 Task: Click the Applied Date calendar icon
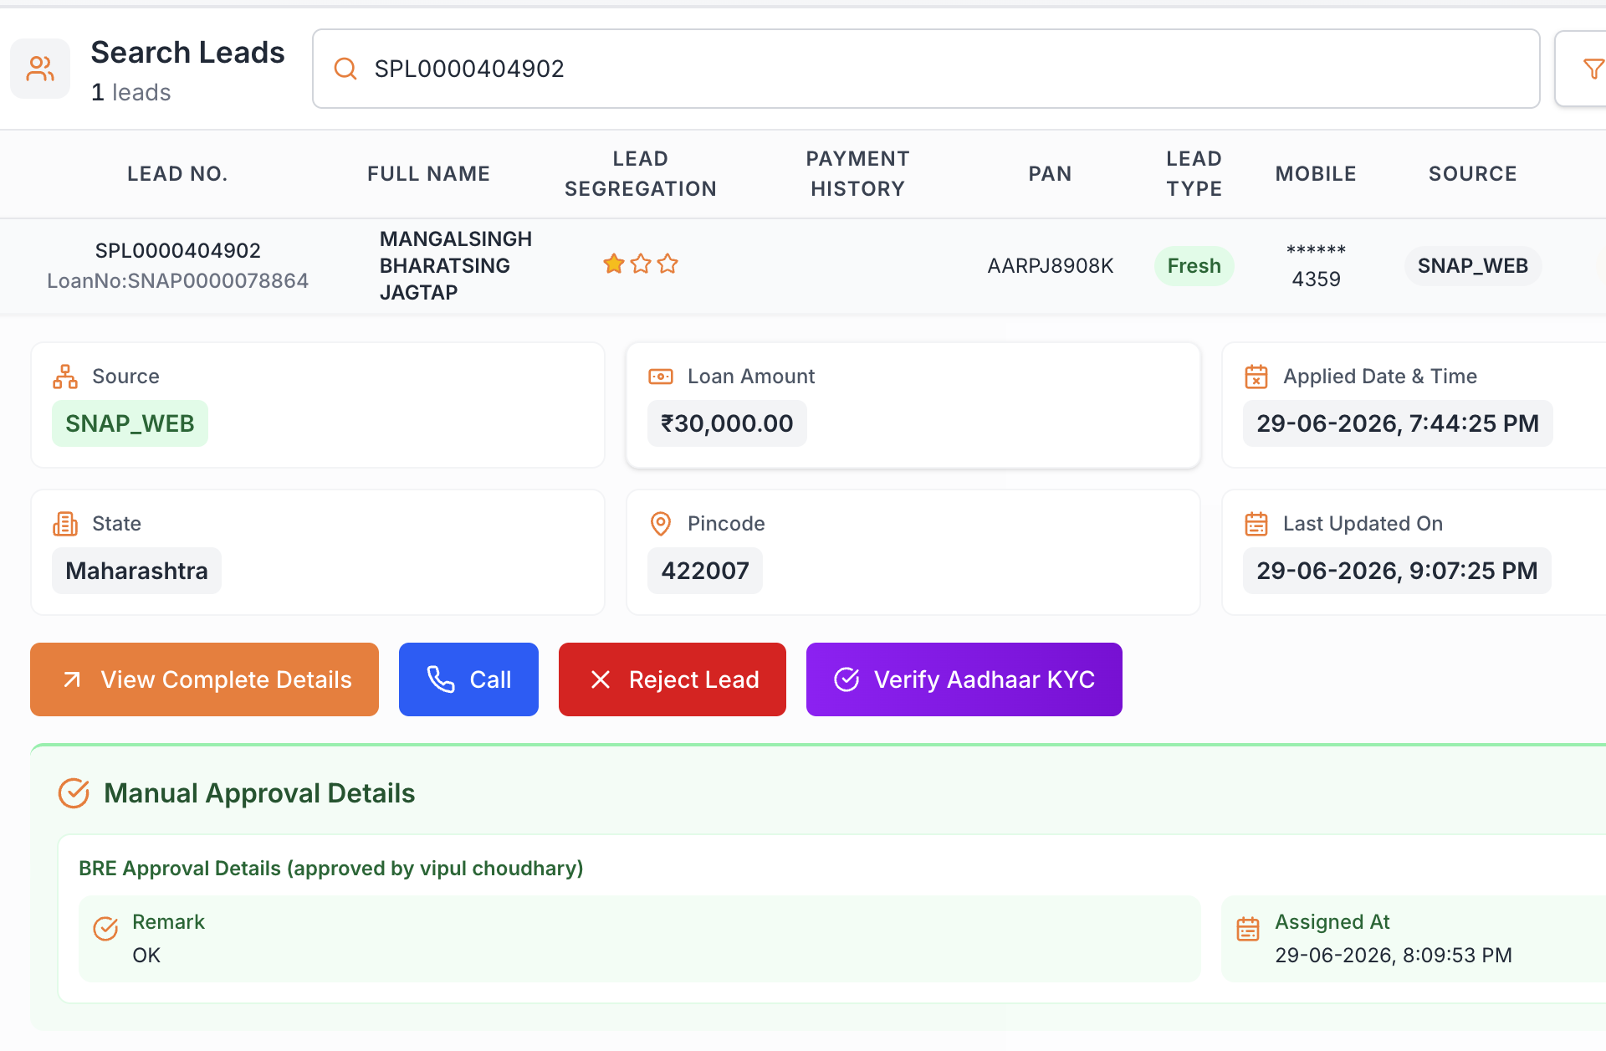pyautogui.click(x=1256, y=377)
